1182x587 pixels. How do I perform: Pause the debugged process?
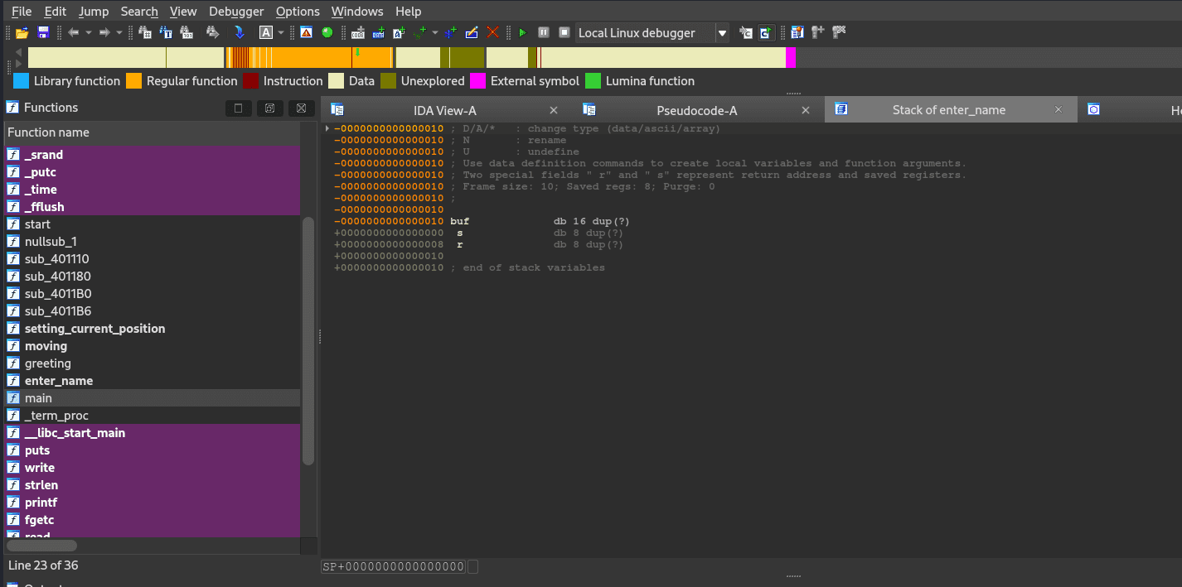click(544, 33)
